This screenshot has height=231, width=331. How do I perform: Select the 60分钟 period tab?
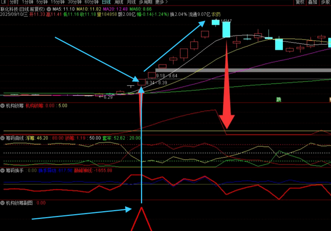coord(91,2)
